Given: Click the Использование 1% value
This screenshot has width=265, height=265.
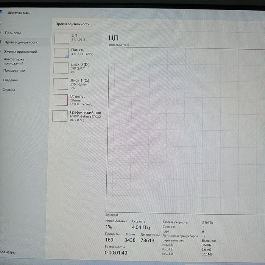Looking at the screenshot, I should (x=109, y=227).
